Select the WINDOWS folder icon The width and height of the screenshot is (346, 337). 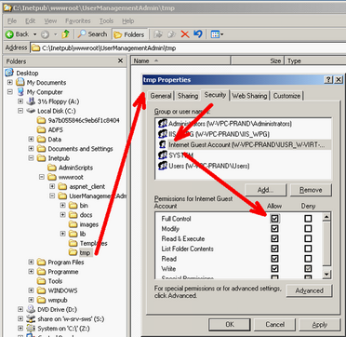(x=41, y=290)
